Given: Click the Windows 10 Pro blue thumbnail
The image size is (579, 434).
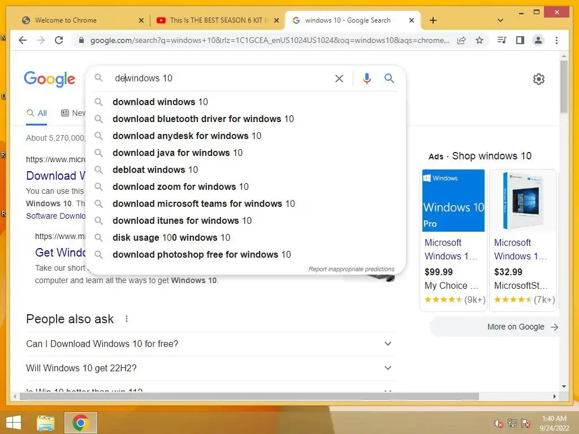Looking at the screenshot, I should click(453, 201).
